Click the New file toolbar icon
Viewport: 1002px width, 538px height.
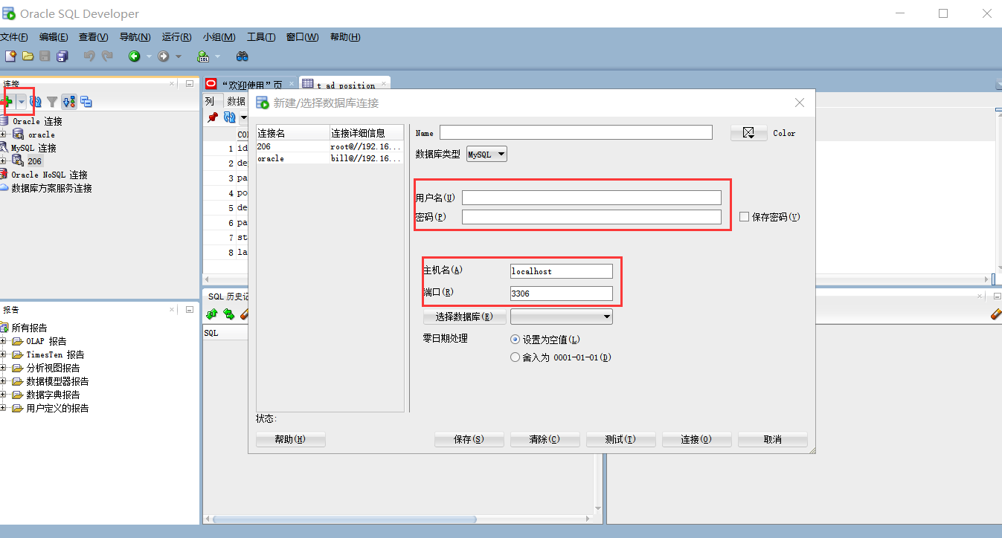tap(10, 56)
